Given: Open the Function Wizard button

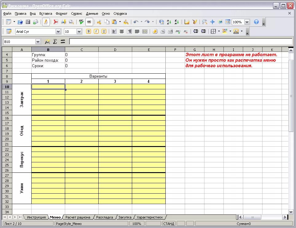Looking at the screenshot, I should (47, 41).
